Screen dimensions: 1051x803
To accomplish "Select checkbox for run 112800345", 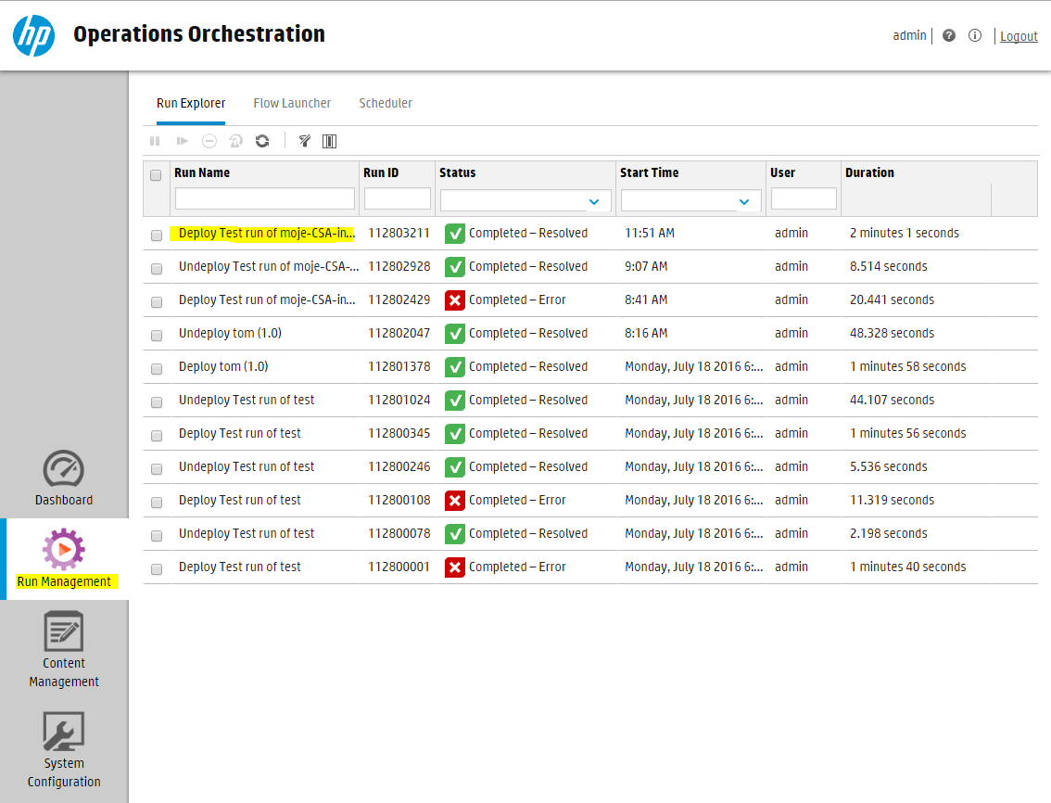I will (x=157, y=436).
